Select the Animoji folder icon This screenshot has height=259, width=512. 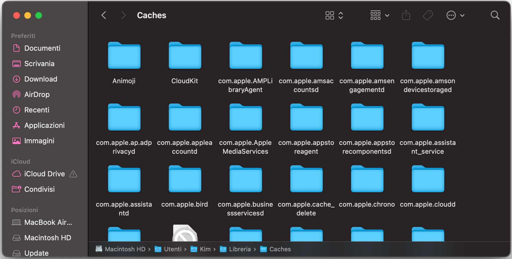[124, 55]
